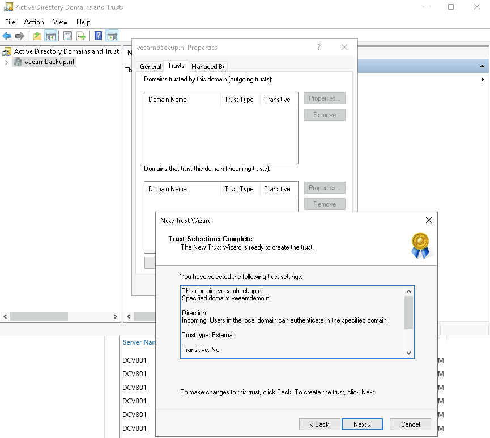Viewport: 490px width, 438px height.
Task: Switch to the Managed By tab
Action: [208, 67]
